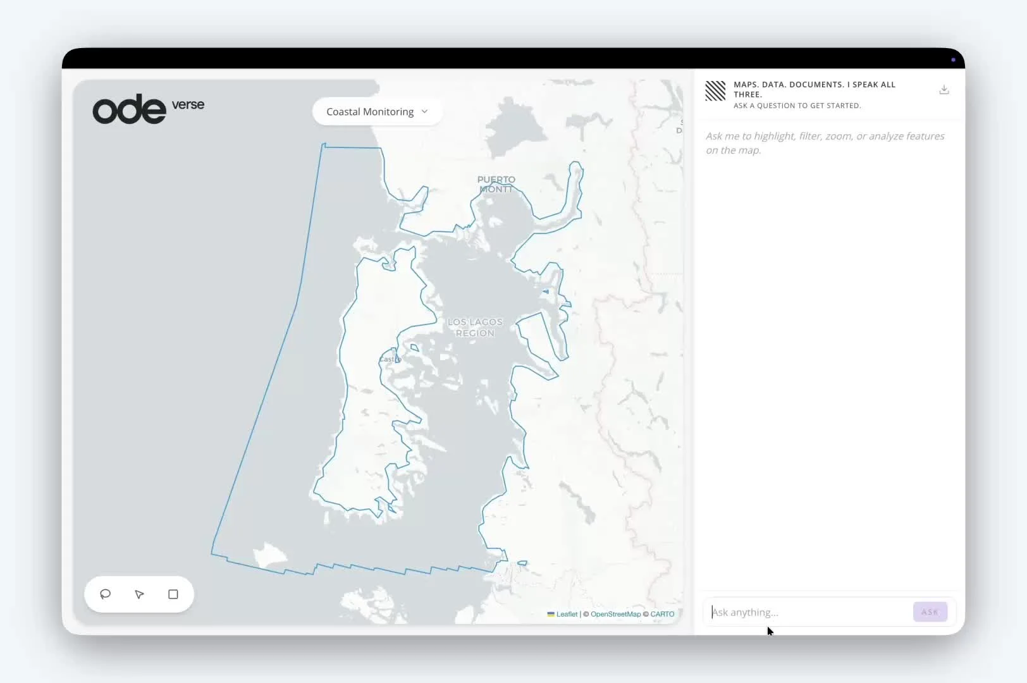
Task: Click the Los Lagos Region map label
Action: pyautogui.click(x=475, y=328)
